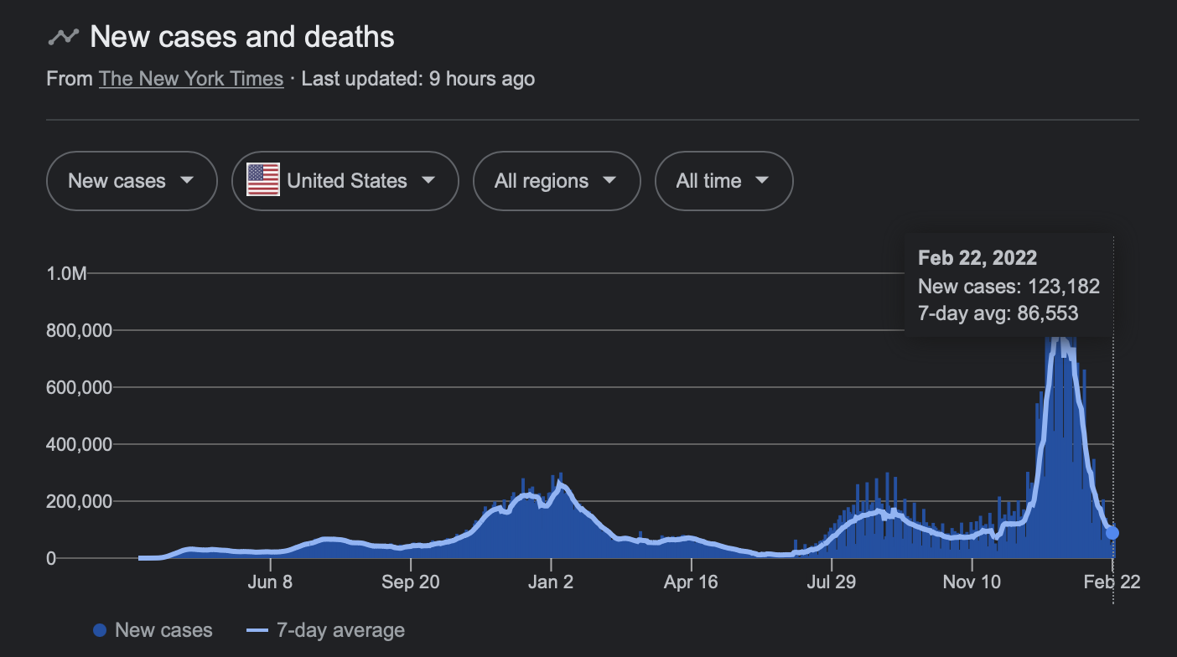
Task: Click the US flag icon
Action: [x=262, y=180]
